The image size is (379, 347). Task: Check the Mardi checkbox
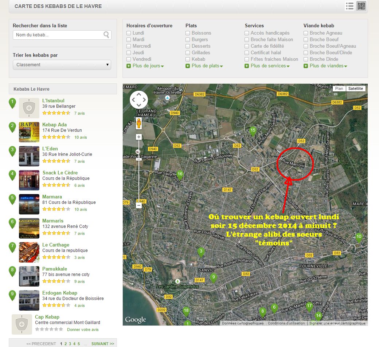click(x=129, y=39)
